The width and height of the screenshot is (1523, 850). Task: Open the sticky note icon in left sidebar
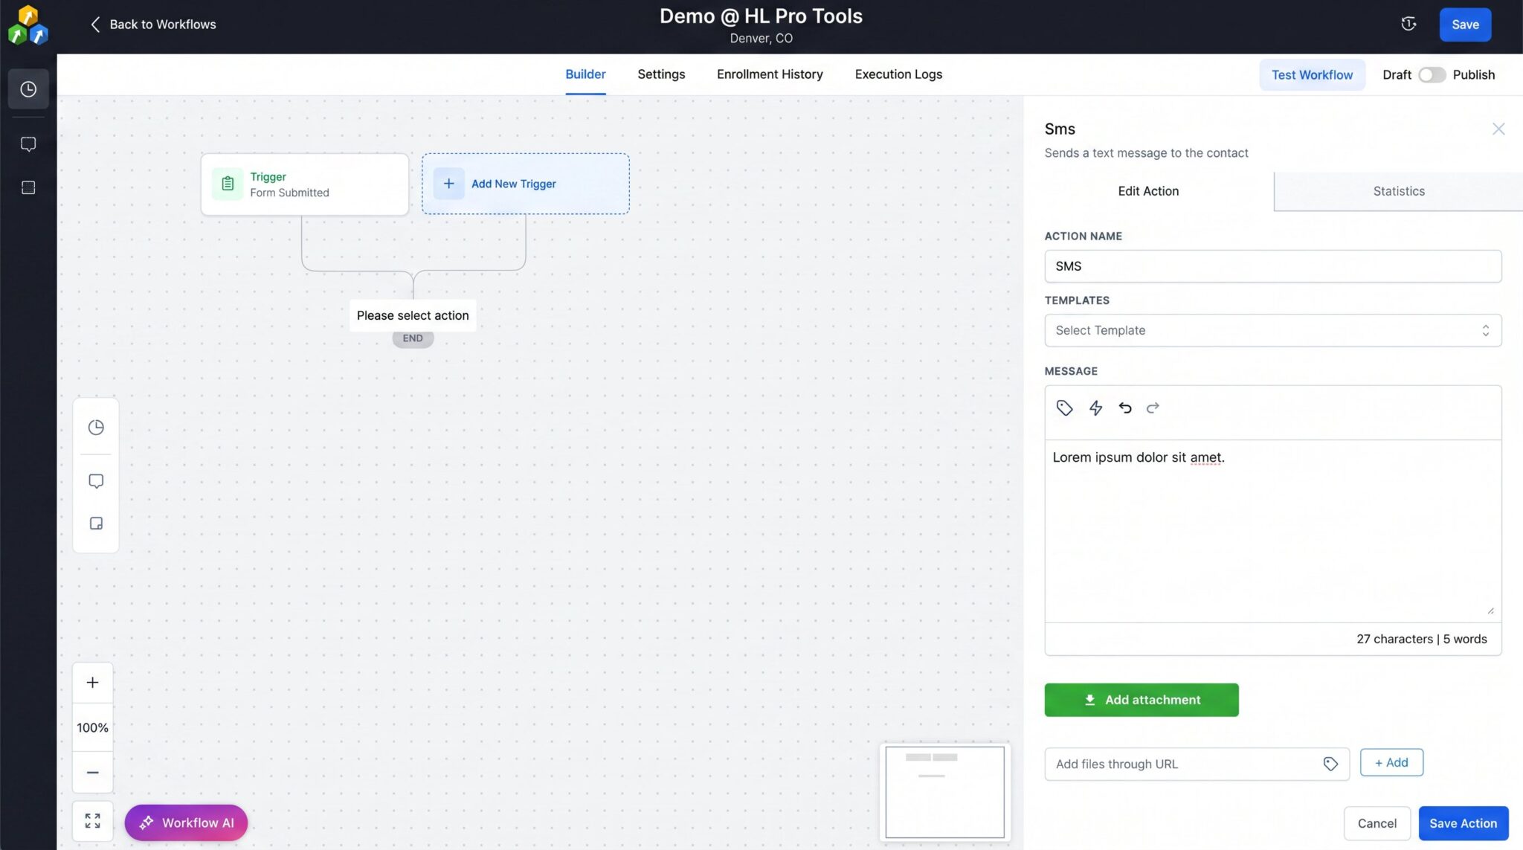(x=28, y=187)
